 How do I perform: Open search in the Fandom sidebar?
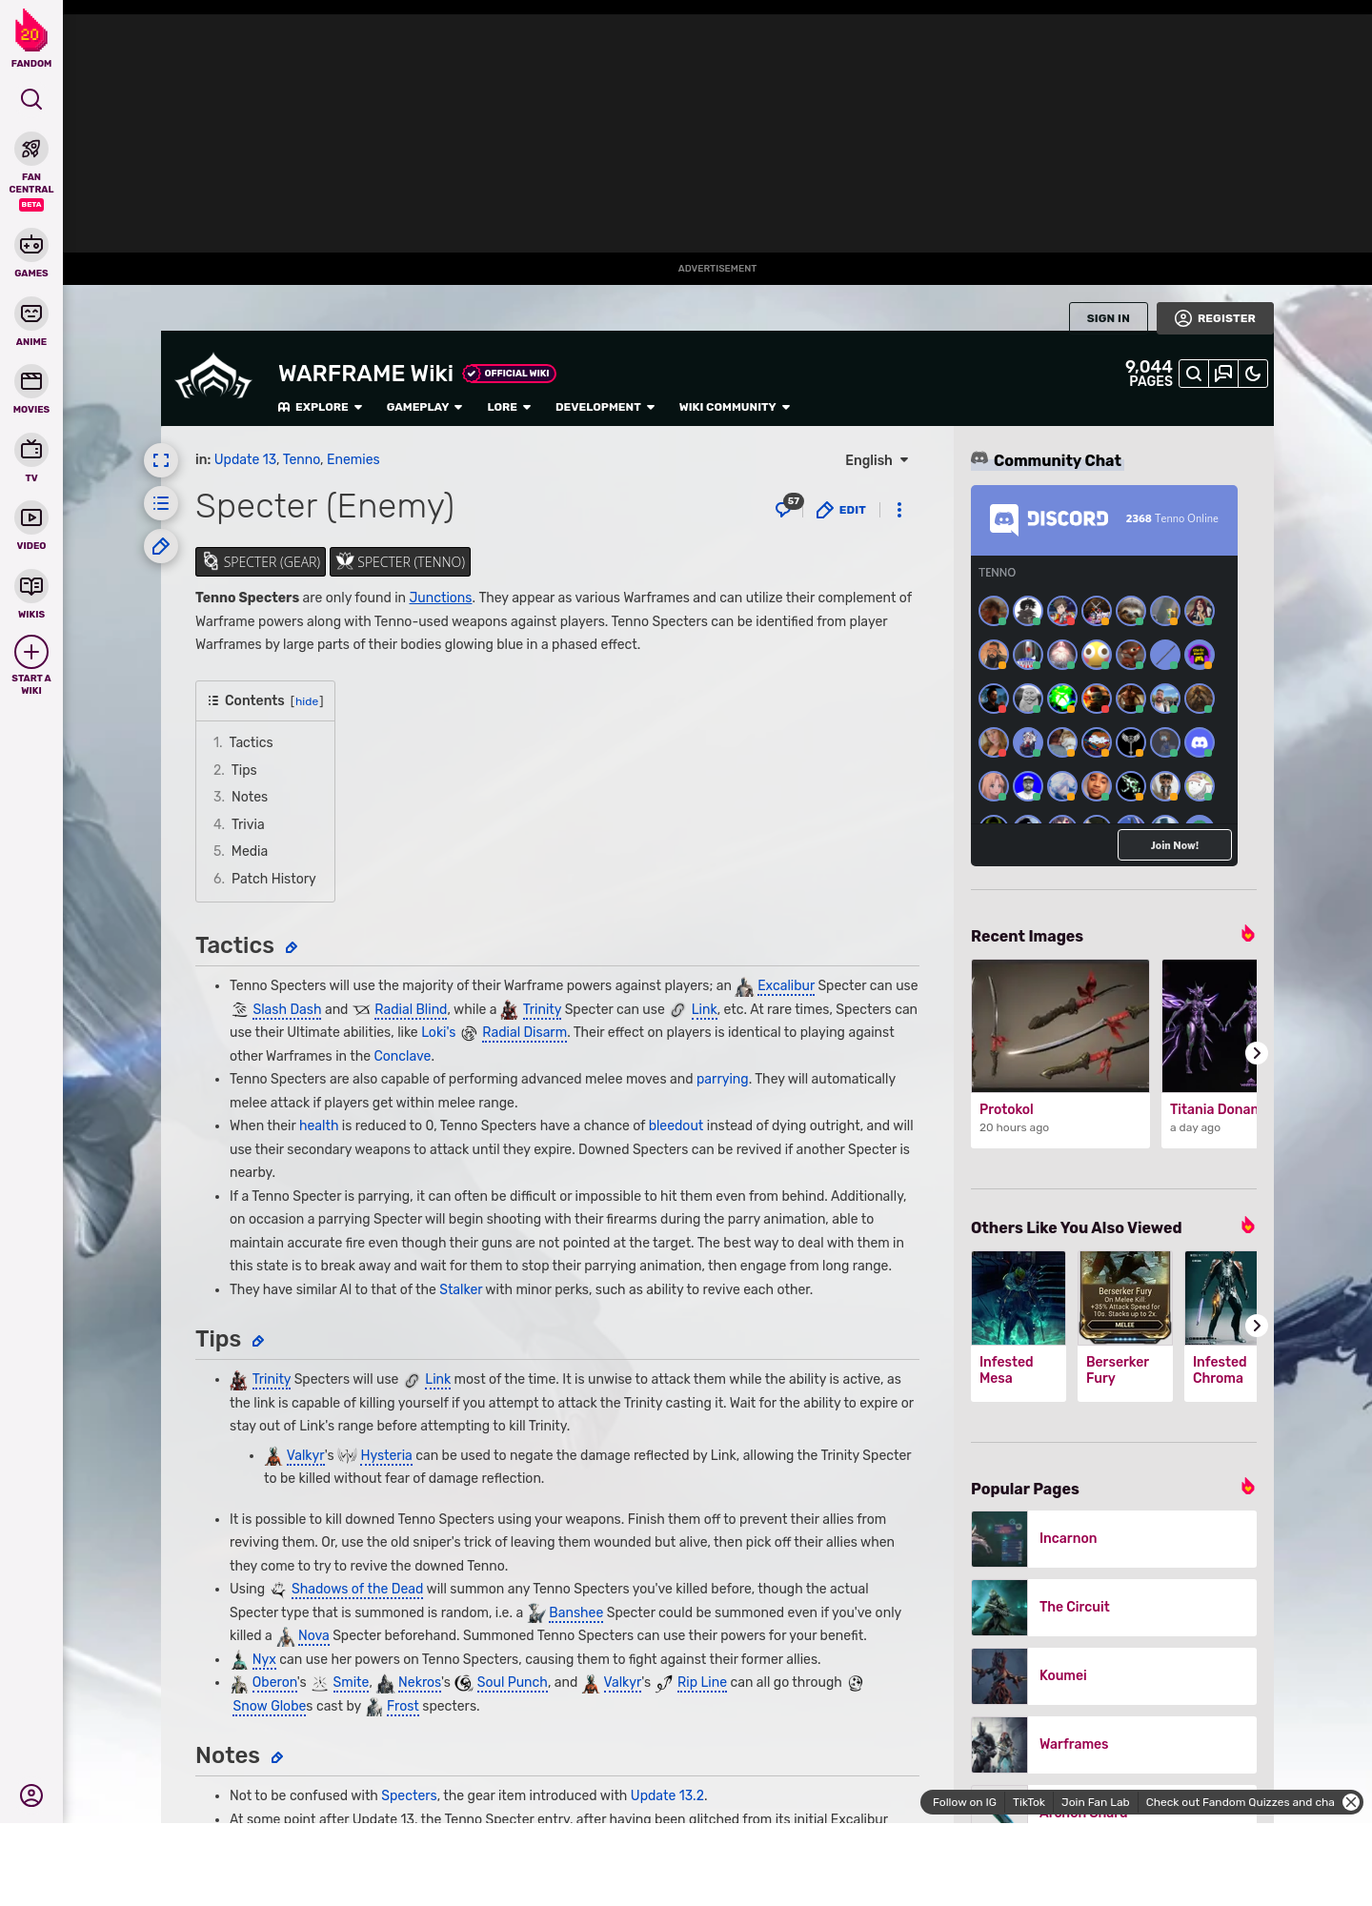31,99
